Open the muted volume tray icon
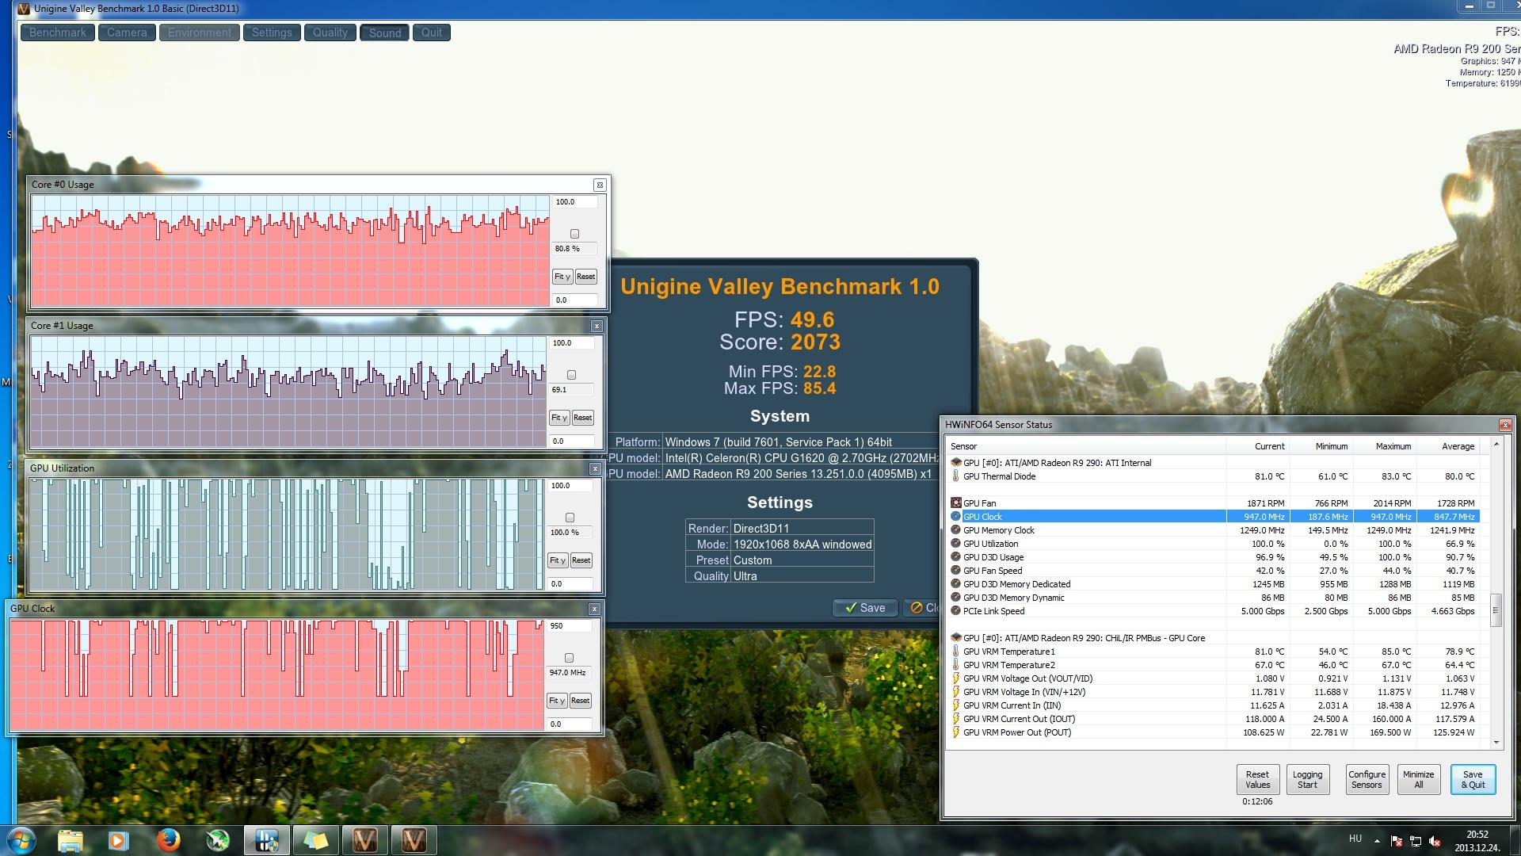 [x=1435, y=841]
